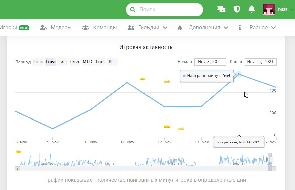Expand the Гильдии dropdown menu

165,28
